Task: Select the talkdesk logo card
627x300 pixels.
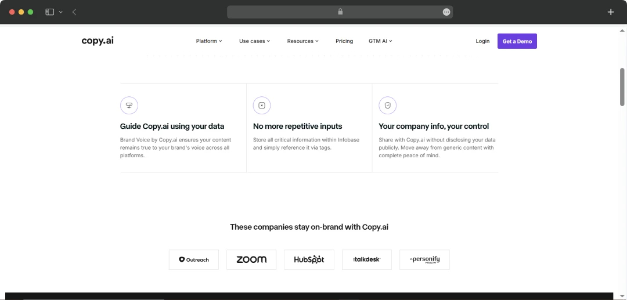Action: pyautogui.click(x=367, y=259)
